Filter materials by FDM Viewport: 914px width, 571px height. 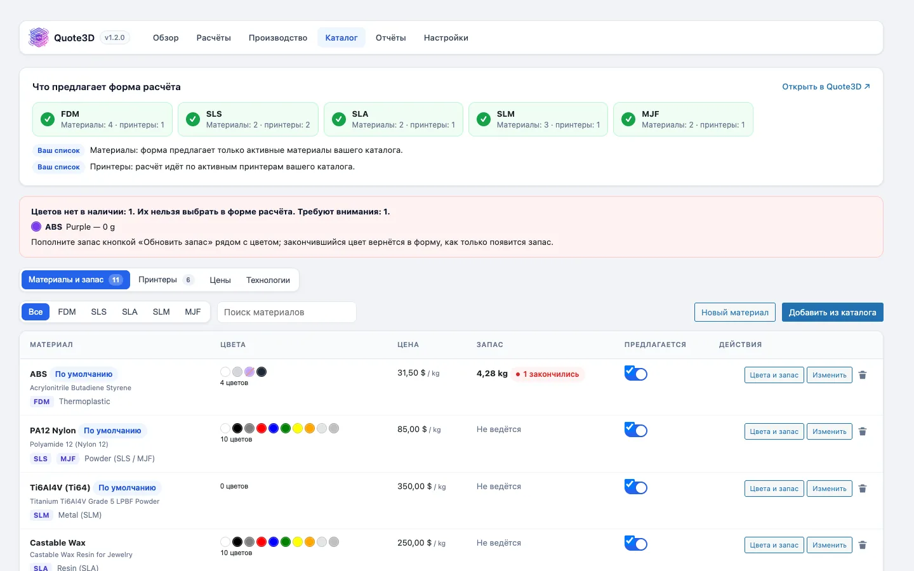coord(67,312)
